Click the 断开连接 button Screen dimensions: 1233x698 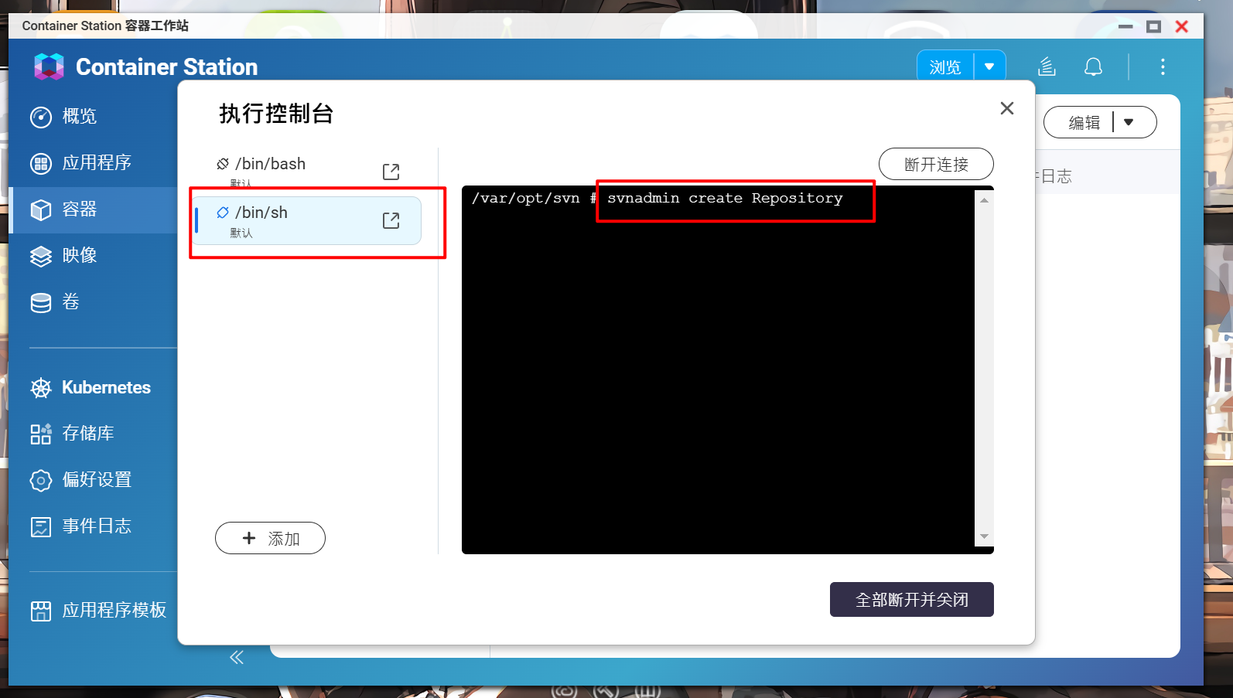[x=935, y=164]
